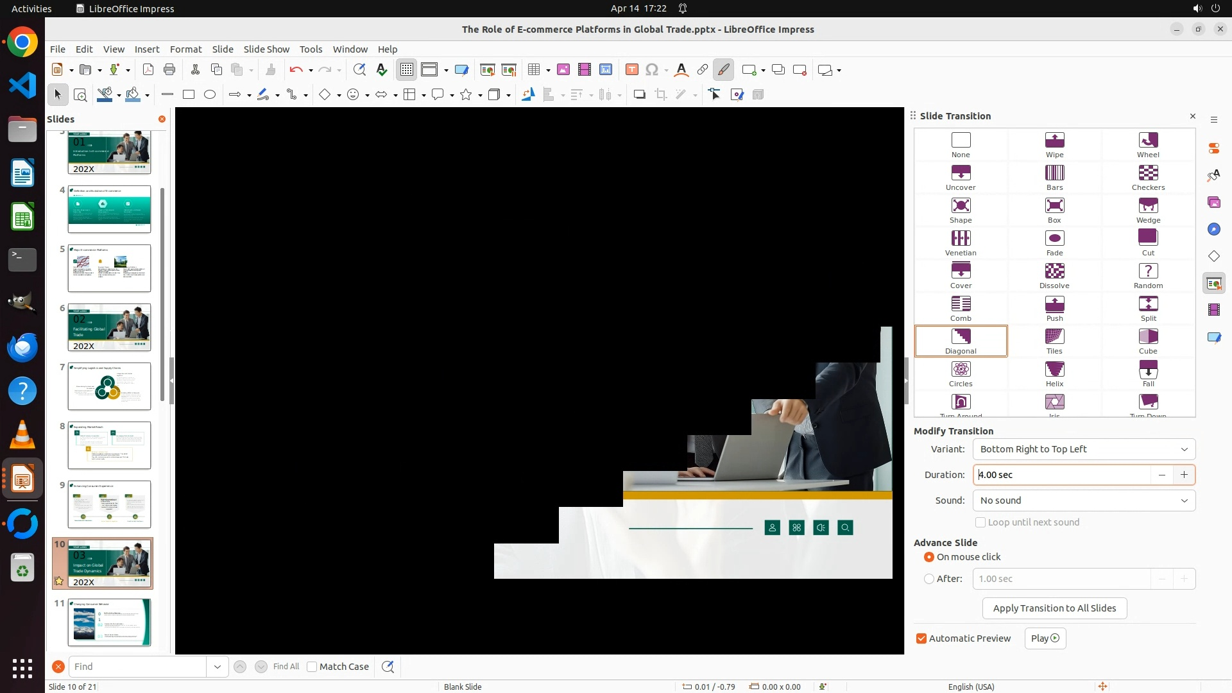Click Apply Transition to All Slides
The image size is (1232, 693).
click(1054, 608)
